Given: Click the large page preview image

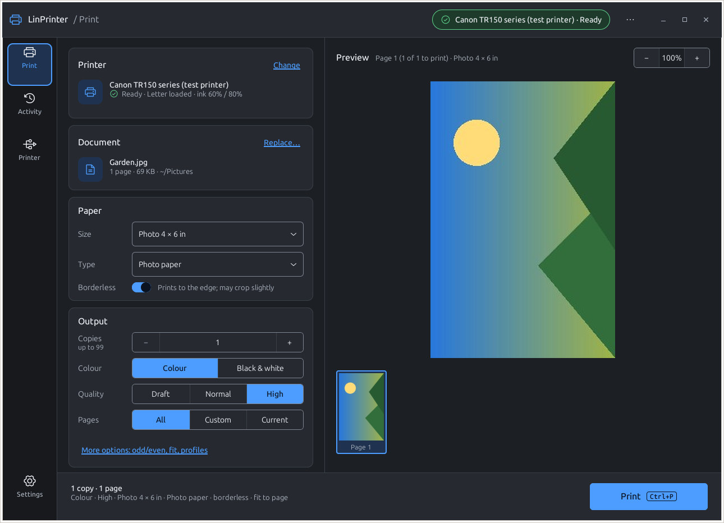Looking at the screenshot, I should pos(523,219).
